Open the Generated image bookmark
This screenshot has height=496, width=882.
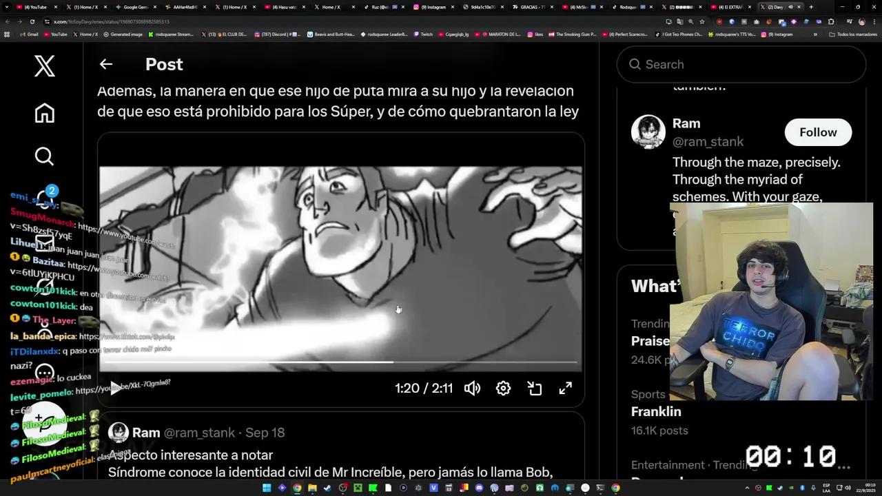tap(123, 34)
